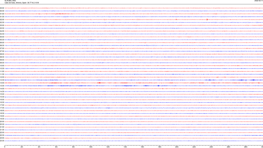This screenshot has height=148, width=263.
Task: Select the 10:00 trace time label
Action: (2, 66)
